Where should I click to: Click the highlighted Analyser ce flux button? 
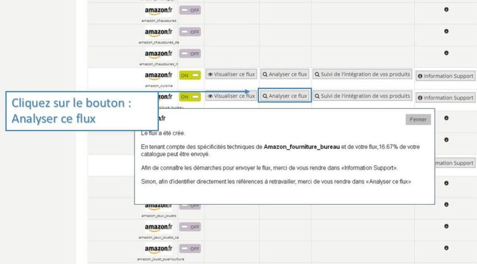coord(285,96)
